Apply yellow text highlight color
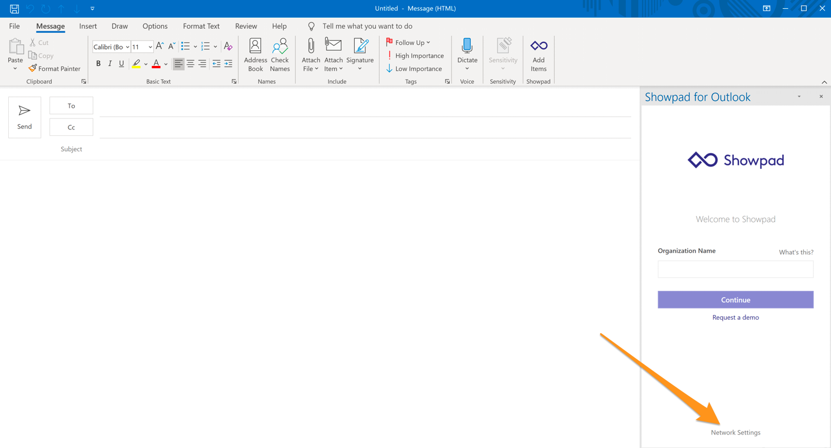 (x=136, y=64)
